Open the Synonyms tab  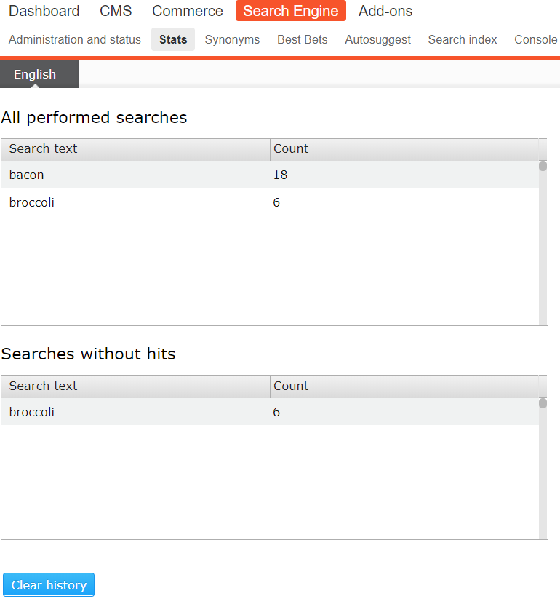232,39
